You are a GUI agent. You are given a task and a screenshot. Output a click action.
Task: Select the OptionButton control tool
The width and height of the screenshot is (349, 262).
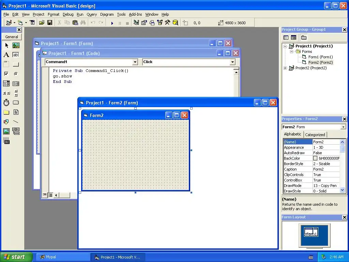point(16,74)
